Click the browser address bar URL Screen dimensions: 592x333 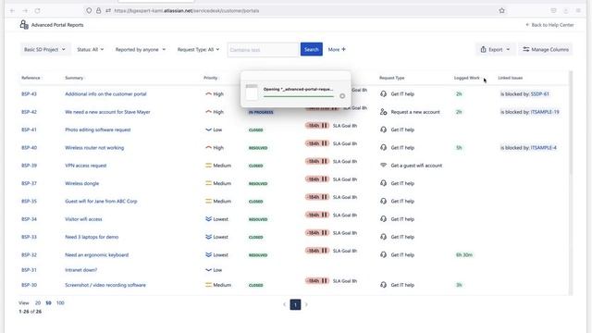(187, 10)
